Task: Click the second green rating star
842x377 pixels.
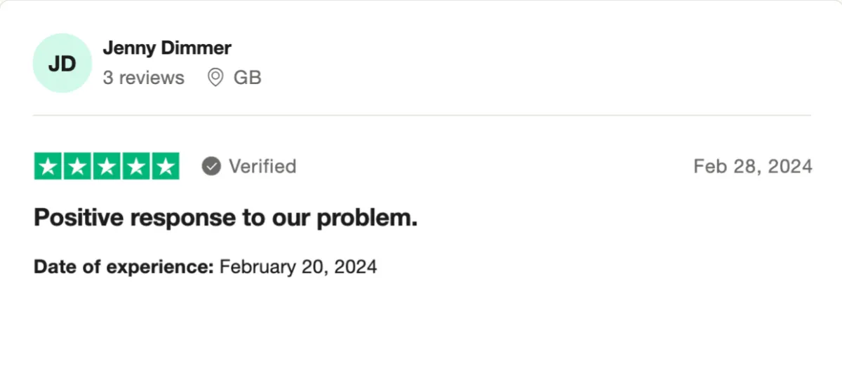Action: (78, 166)
